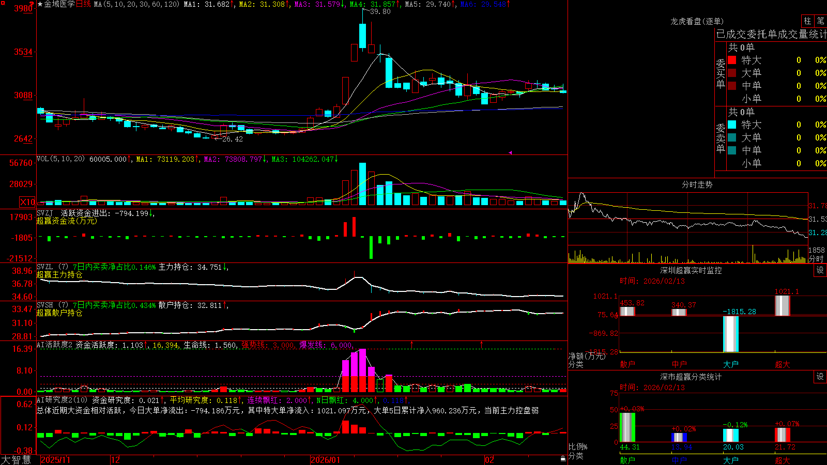827x465 pixels.
Task: Click the AI研究度2(10) indicator name
Action: (62, 400)
